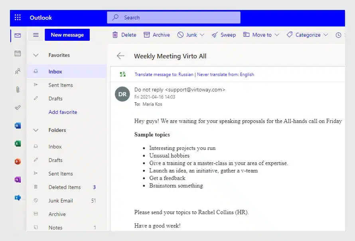
Task: Launch Word from the sidebar
Action: tap(18, 125)
